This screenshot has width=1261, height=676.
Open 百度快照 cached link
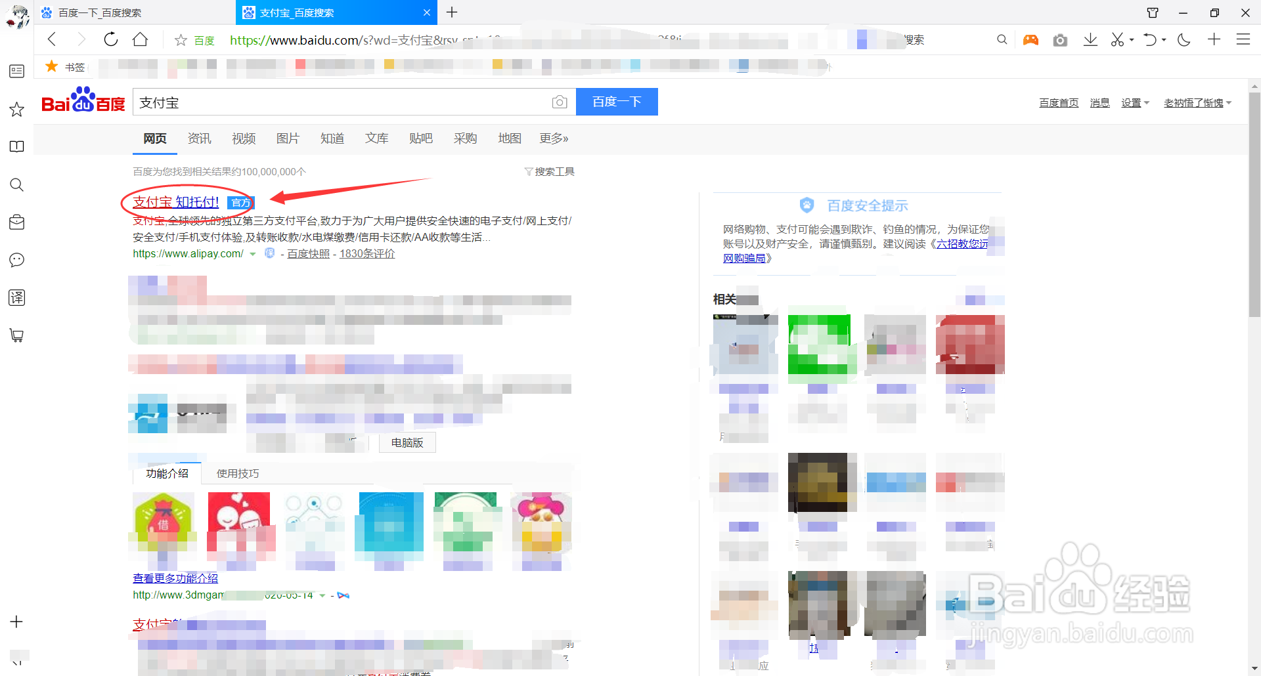coord(309,254)
